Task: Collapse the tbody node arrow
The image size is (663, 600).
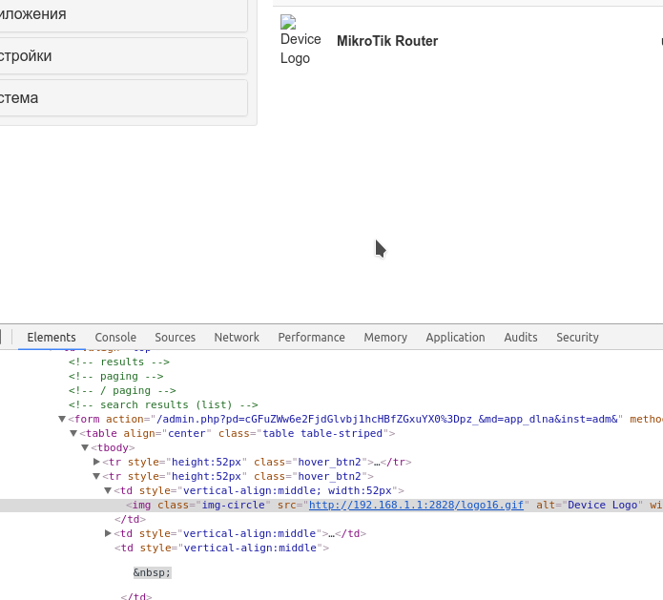Action: click(85, 447)
